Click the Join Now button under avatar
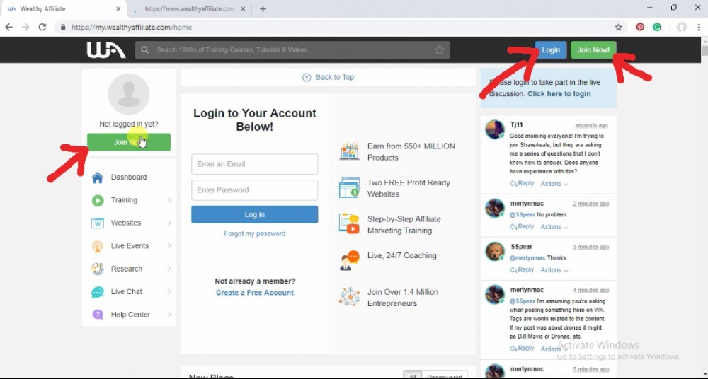The image size is (708, 379). [x=129, y=142]
